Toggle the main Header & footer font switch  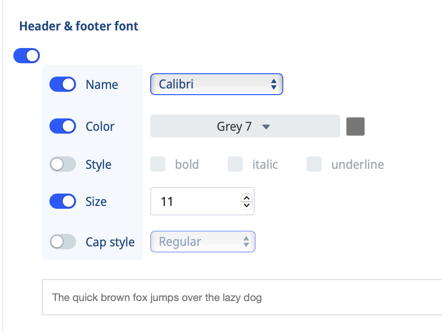pyautogui.click(x=27, y=56)
